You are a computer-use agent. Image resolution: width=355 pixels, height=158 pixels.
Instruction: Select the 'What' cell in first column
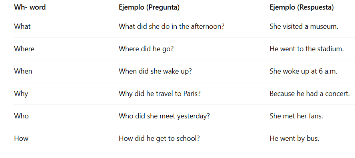[22, 26]
